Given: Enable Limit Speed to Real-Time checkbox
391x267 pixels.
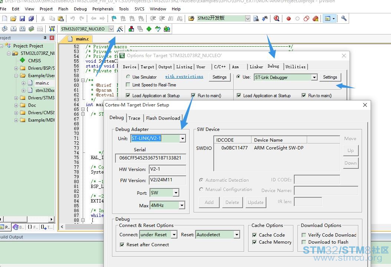Looking at the screenshot, I should coord(128,85).
